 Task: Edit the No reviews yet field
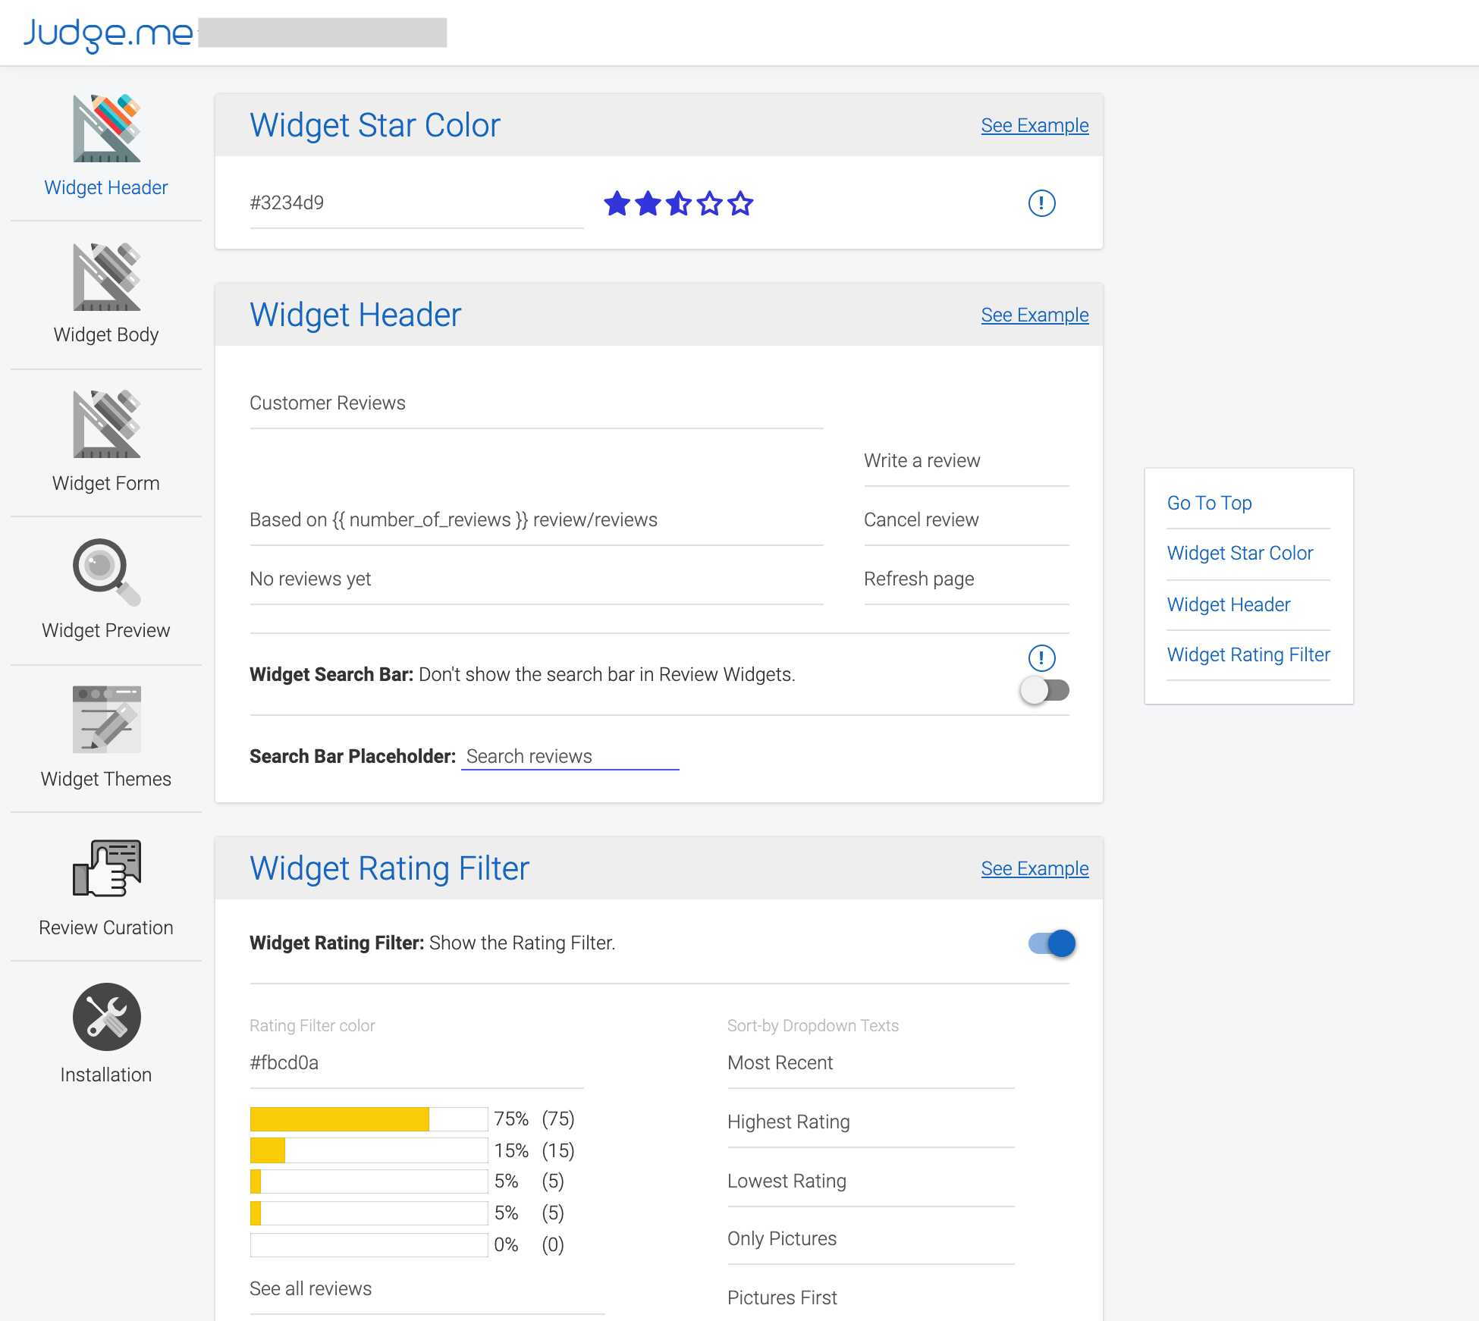(536, 579)
